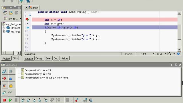Open the console view icon with computer
This screenshot has width=183, height=103.
(x=11, y=71)
